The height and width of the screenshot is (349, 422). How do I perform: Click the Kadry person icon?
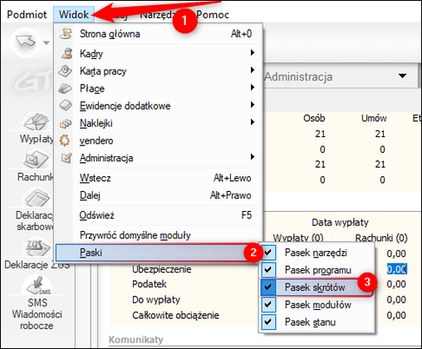click(66, 53)
